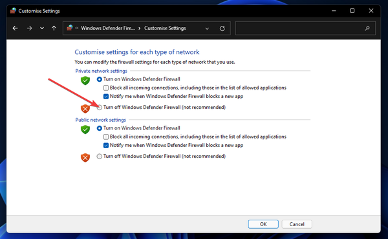Click the forward navigation arrow
The height and width of the screenshot is (239, 388).
pyautogui.click(x=30, y=28)
